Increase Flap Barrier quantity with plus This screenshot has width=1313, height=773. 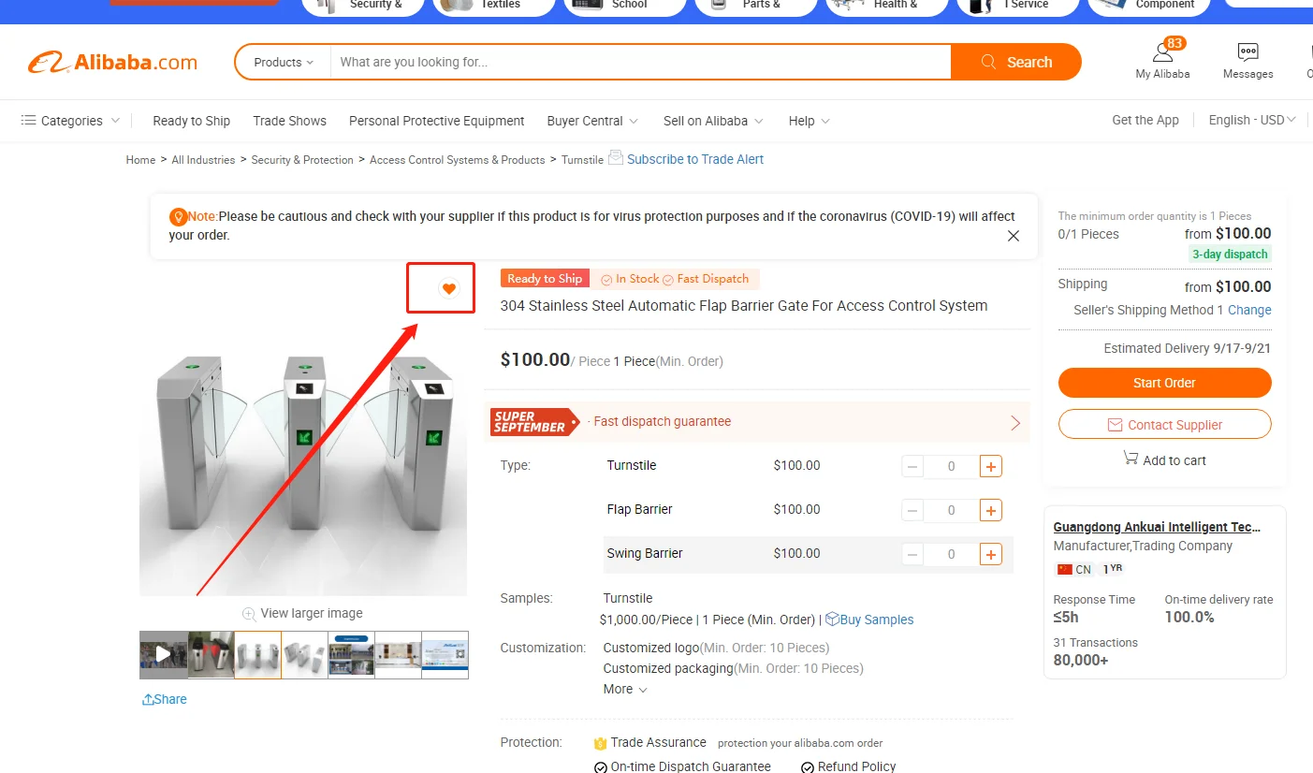click(990, 510)
